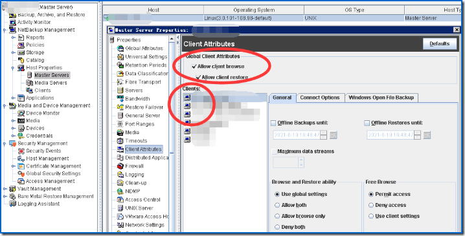
Task: Click the Defaults button
Action: 440,44
